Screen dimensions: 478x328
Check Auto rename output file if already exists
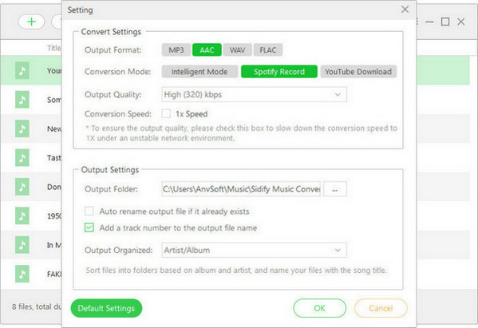pyautogui.click(x=89, y=211)
